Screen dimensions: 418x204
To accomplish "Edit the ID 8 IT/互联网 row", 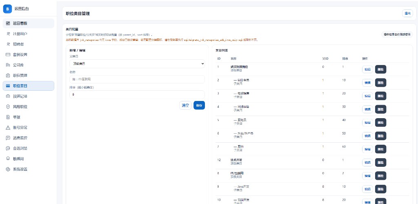I will (x=367, y=176).
